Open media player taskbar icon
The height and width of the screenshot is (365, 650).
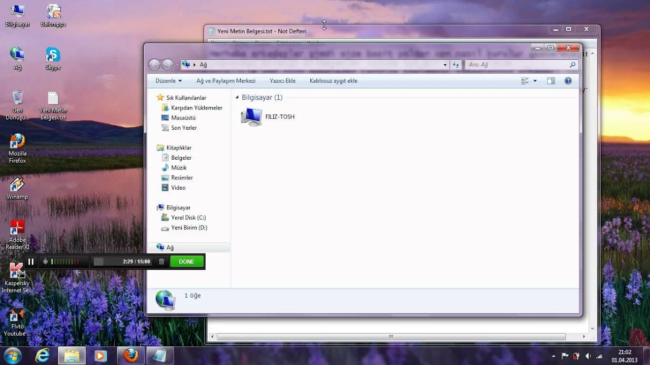coord(100,356)
